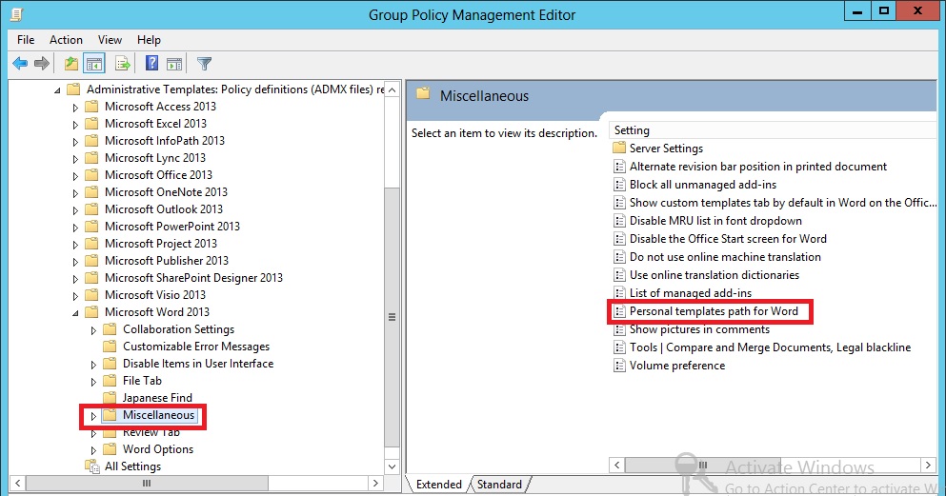Select Microsoft Lync 2013 in tree
The image size is (946, 496).
155,158
